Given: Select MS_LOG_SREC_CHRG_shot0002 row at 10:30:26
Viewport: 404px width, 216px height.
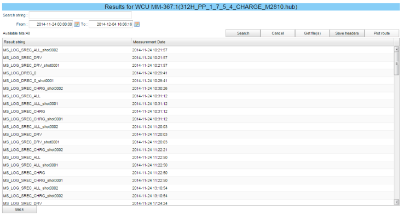Looking at the screenshot, I should pyautogui.click(x=198, y=88).
